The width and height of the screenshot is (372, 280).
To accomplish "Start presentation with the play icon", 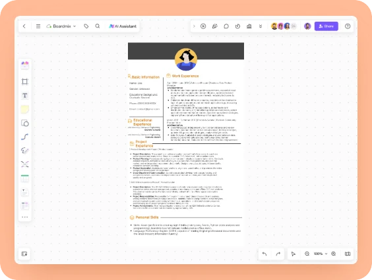I will pyautogui.click(x=203, y=26).
